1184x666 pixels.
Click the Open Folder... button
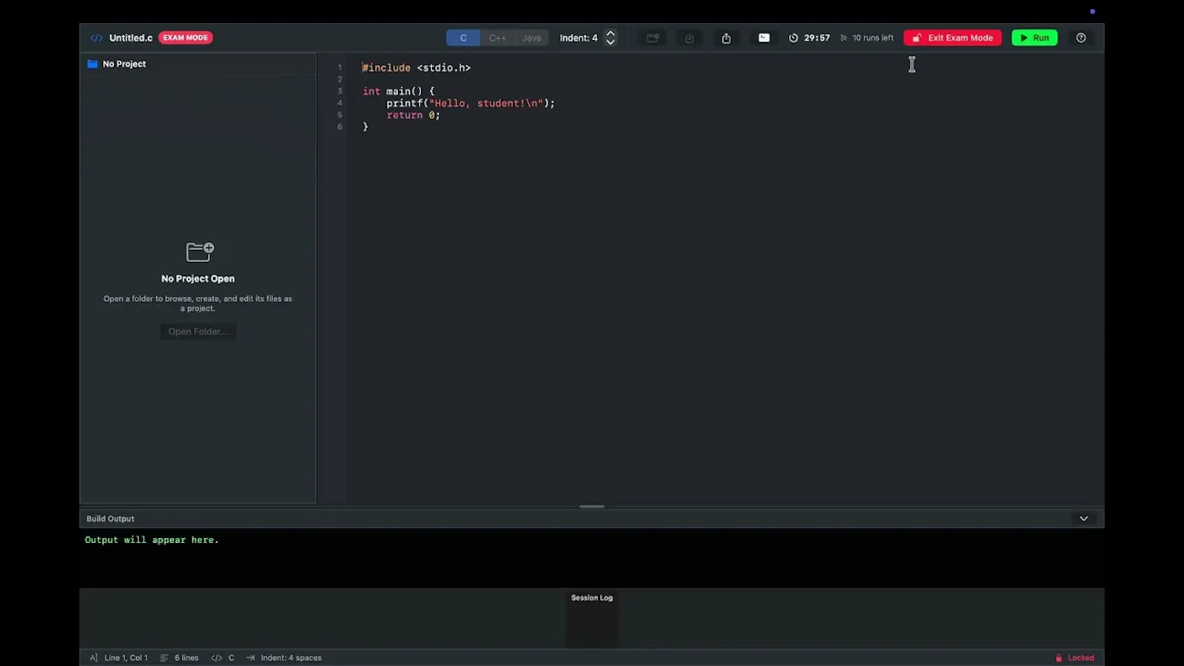198,332
